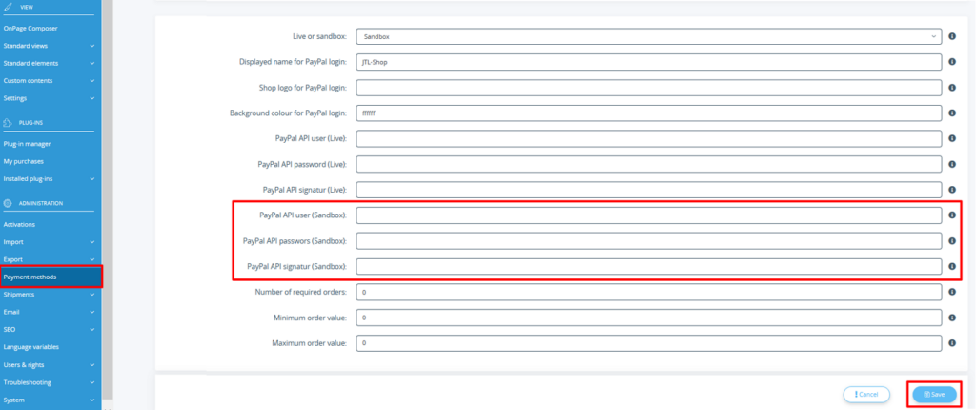Click Minimum order value field
Viewport: 976px width, 410px height.
coord(648,318)
